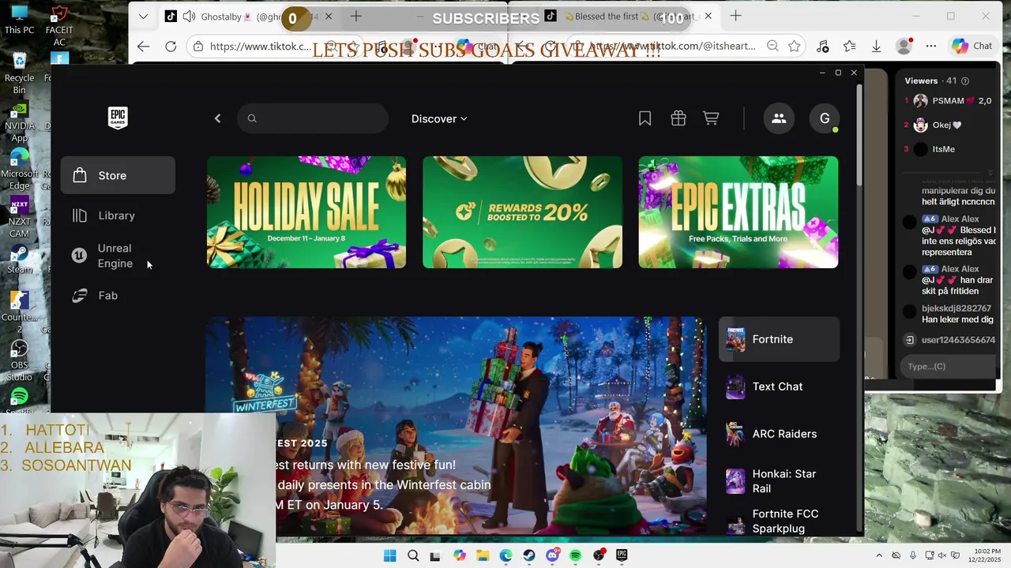Open File Explorer from the taskbar

click(x=482, y=555)
